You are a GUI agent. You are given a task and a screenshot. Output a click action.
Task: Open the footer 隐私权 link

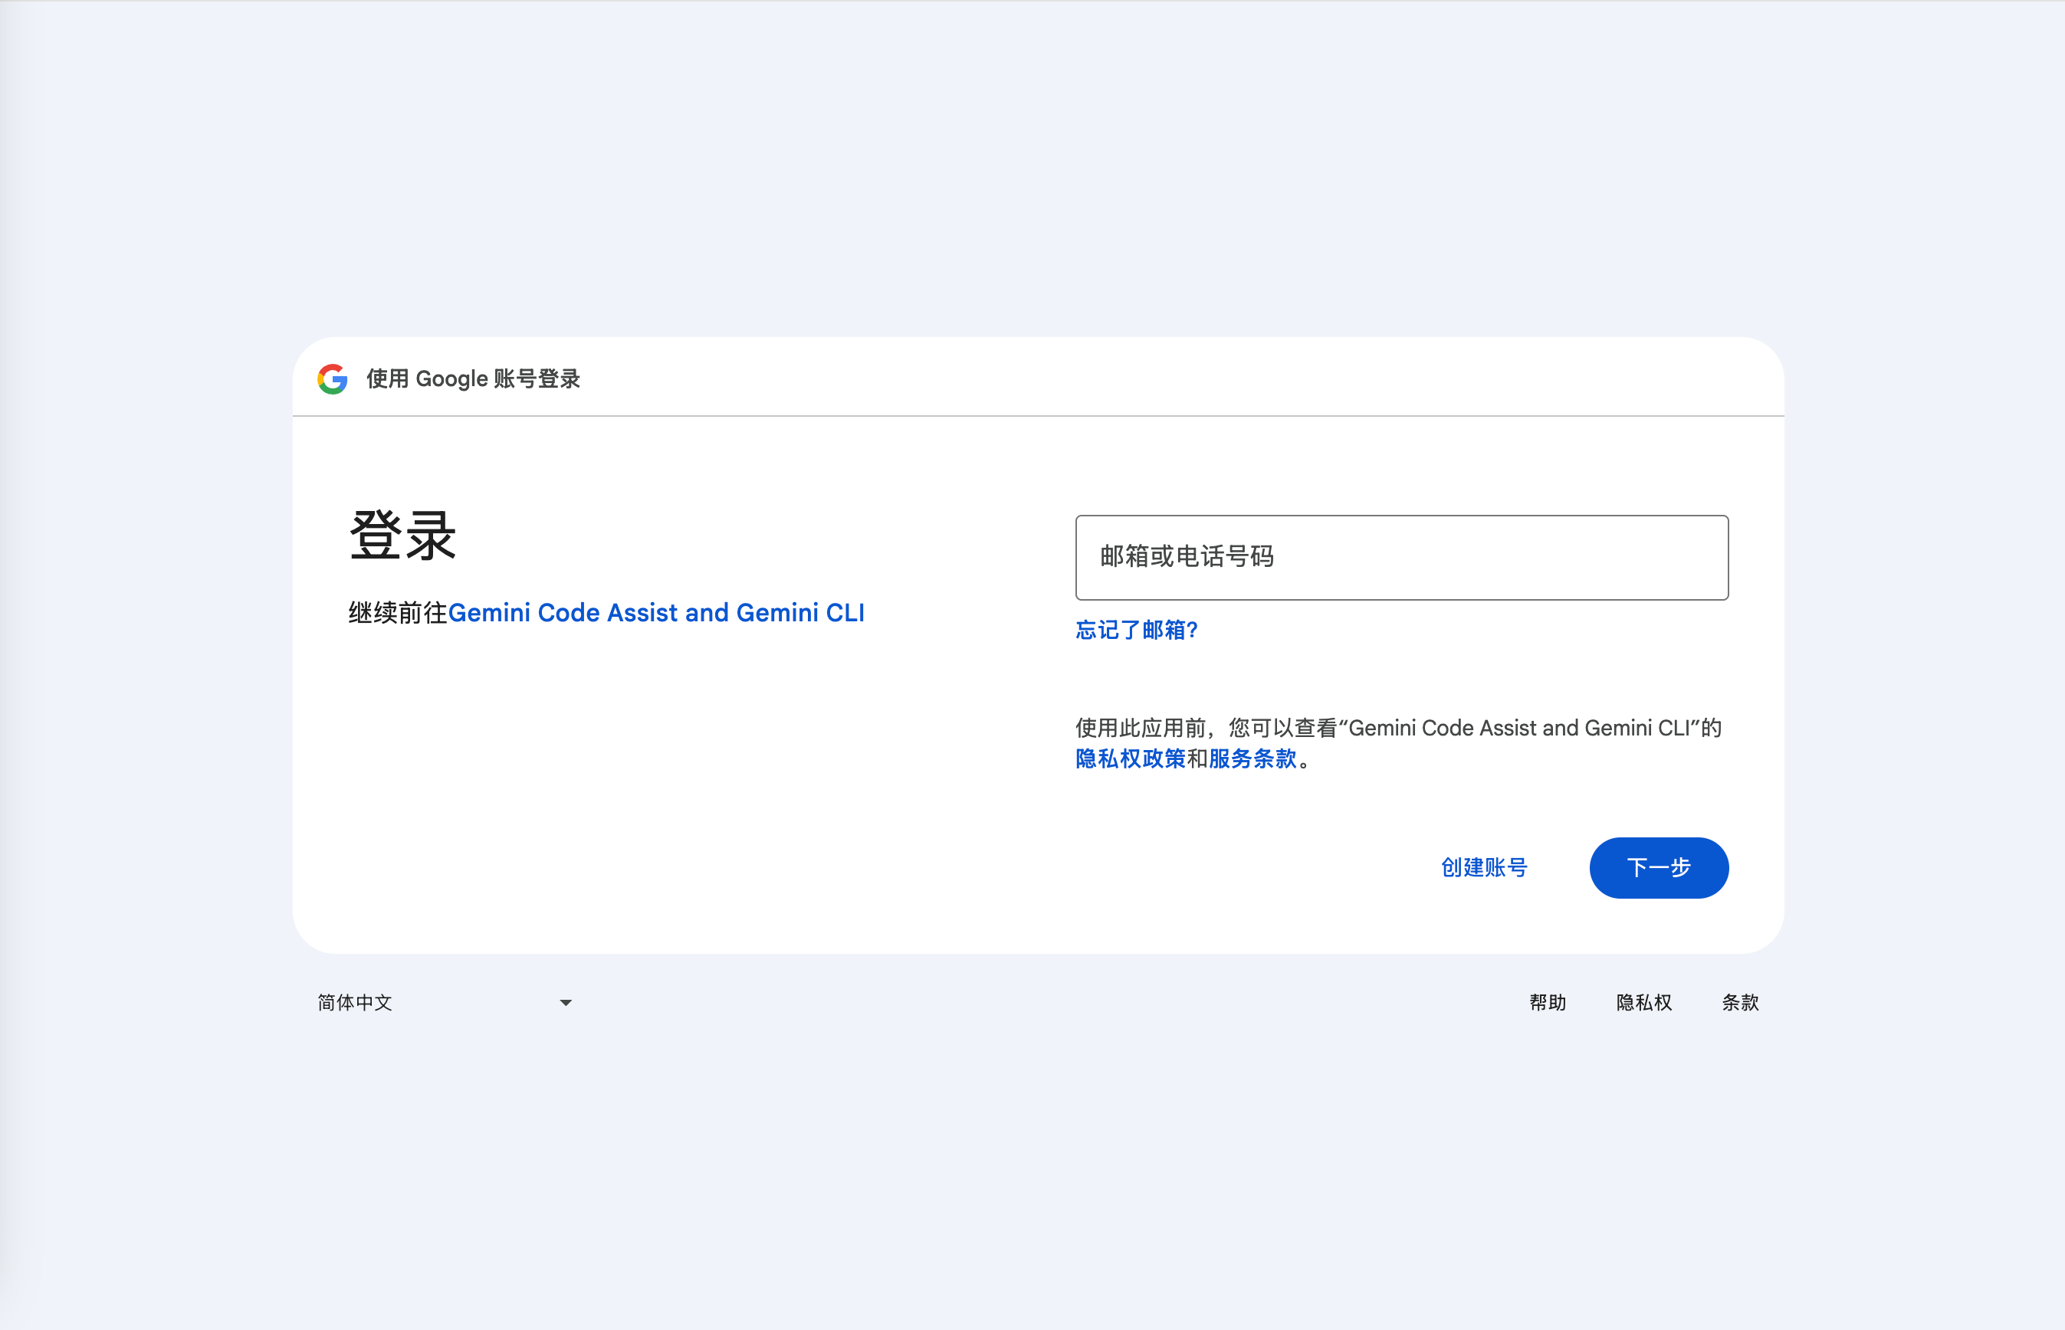click(1644, 1003)
